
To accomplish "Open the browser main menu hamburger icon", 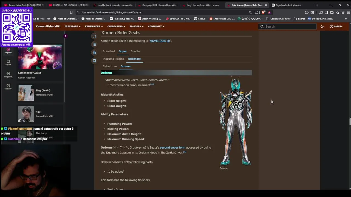I will pyautogui.click(x=349, y=13).
